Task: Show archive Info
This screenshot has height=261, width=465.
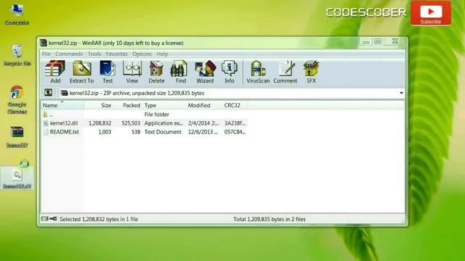Action: (x=230, y=72)
